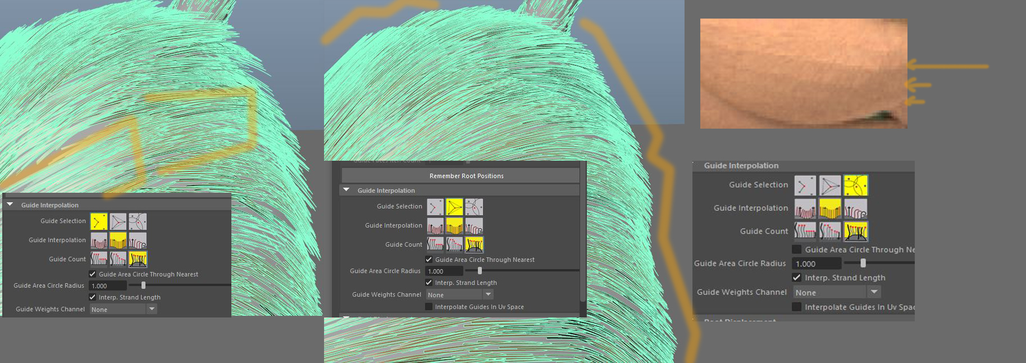
Task: Pick first Guide Interpolation icon in middle panel
Action: click(x=435, y=226)
